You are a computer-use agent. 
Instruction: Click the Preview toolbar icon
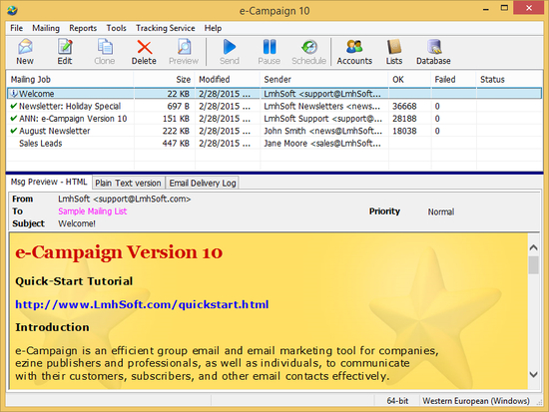[184, 52]
